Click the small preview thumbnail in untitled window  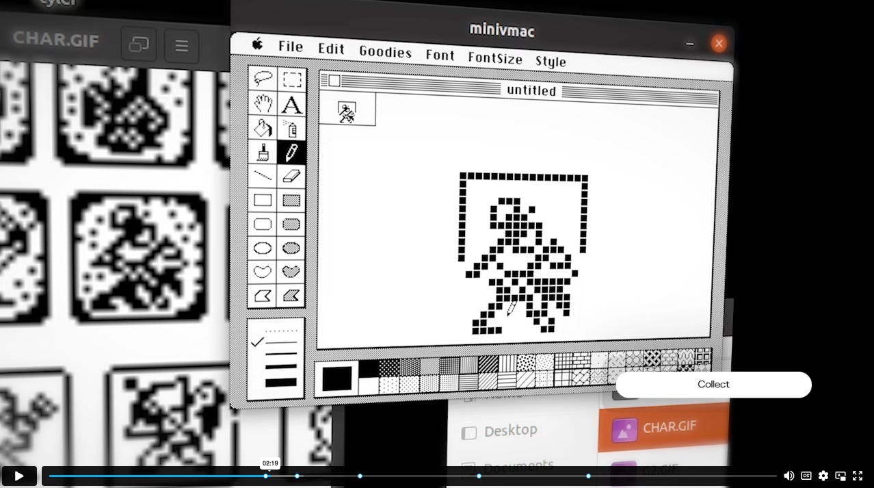point(347,111)
